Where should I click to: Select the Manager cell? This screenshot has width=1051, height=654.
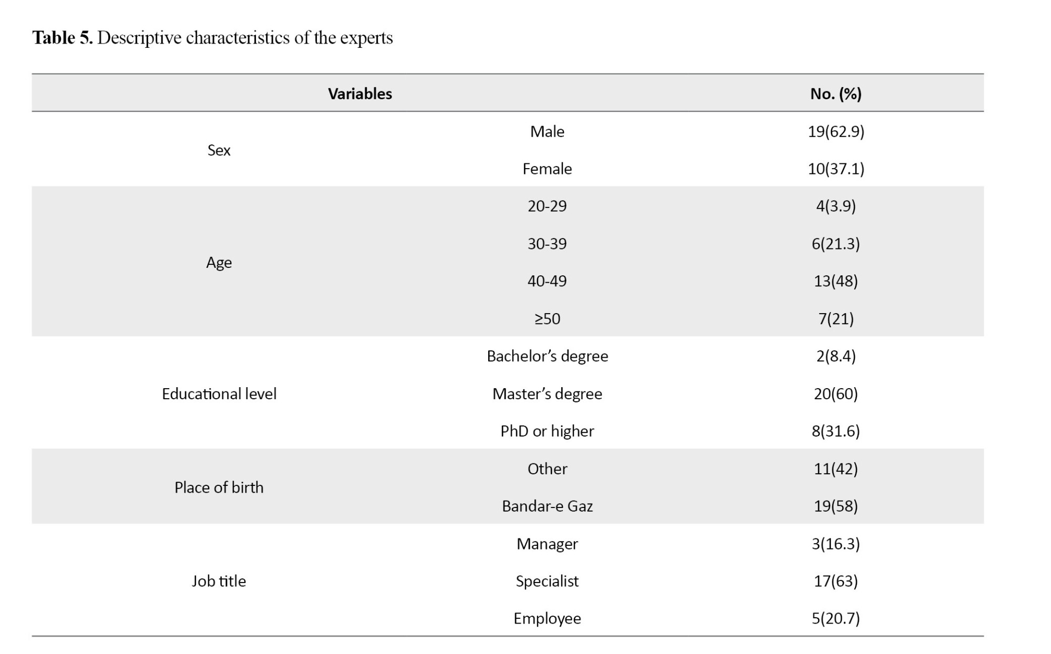point(547,544)
